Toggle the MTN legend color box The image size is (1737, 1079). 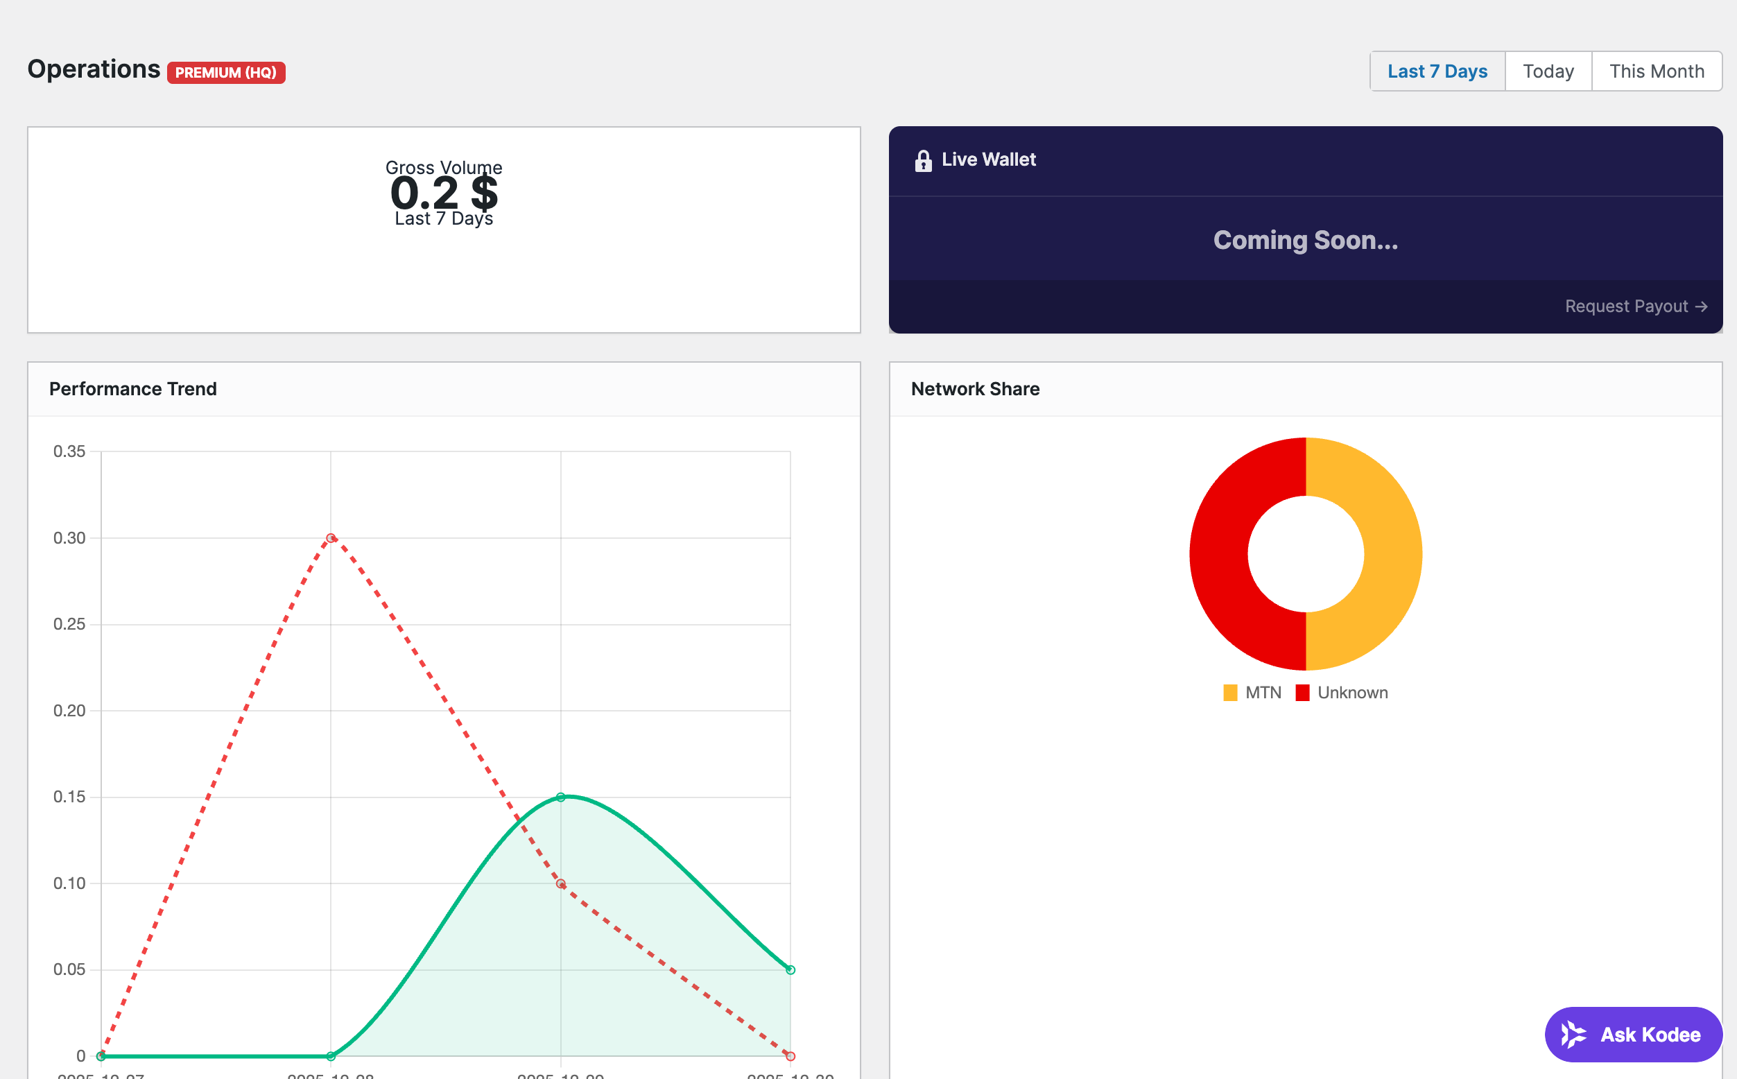(x=1230, y=693)
